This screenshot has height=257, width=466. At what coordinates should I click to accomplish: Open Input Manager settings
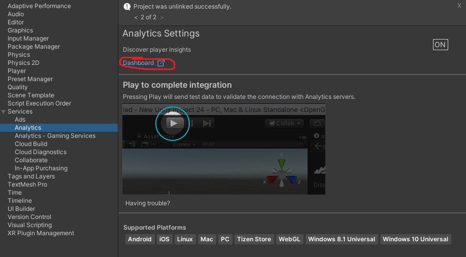pos(28,39)
